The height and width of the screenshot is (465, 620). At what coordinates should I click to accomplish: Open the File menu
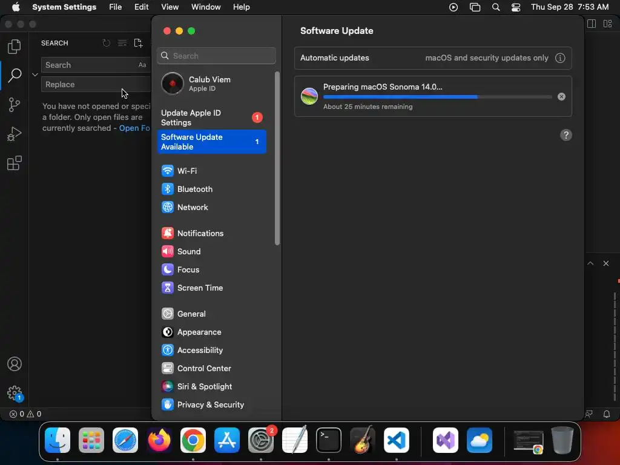point(116,7)
